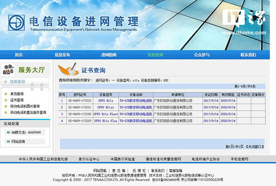Expand the 信息查询 sidebar section
The height and width of the screenshot is (186, 276).
coord(17,82)
